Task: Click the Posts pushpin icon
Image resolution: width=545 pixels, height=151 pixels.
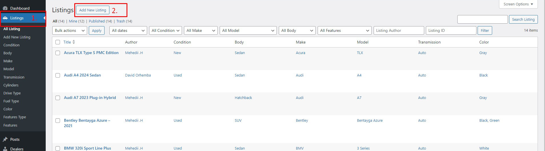Action: 5,139
